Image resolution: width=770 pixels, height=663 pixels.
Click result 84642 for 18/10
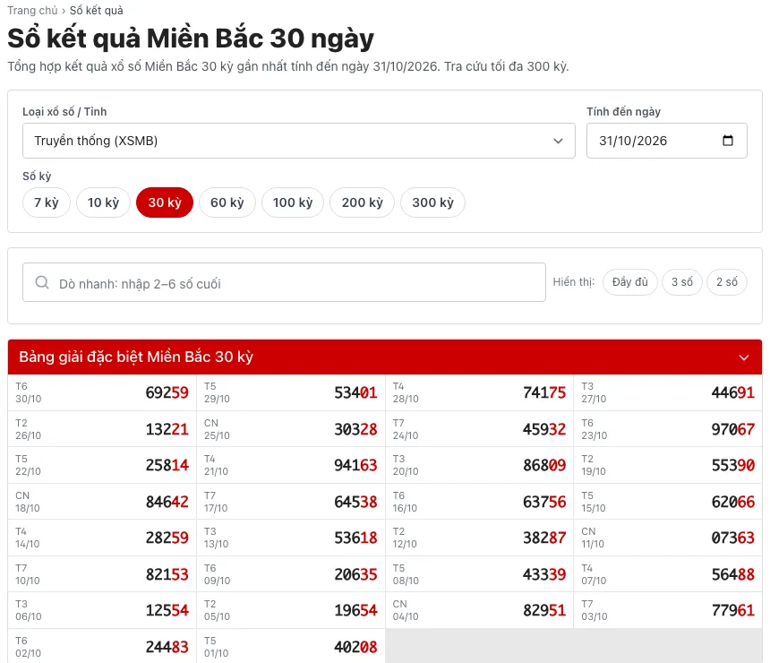(167, 502)
